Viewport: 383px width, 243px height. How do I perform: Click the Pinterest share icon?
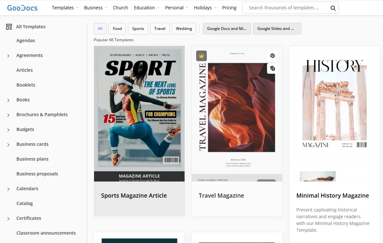(x=272, y=56)
